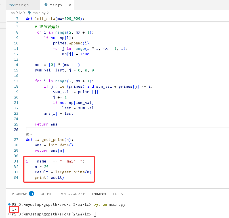
Task: Click the terminal prompt cursor box
Action: point(95,214)
